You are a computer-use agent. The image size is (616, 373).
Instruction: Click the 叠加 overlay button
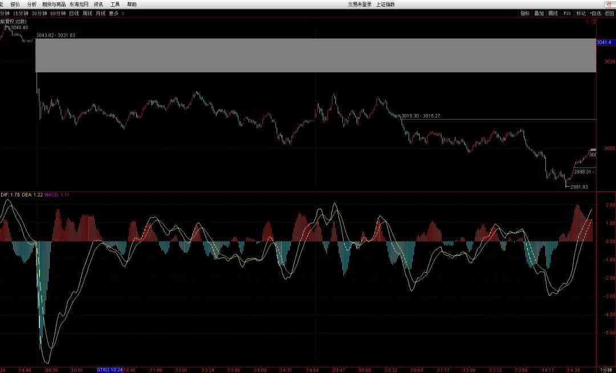coord(539,13)
